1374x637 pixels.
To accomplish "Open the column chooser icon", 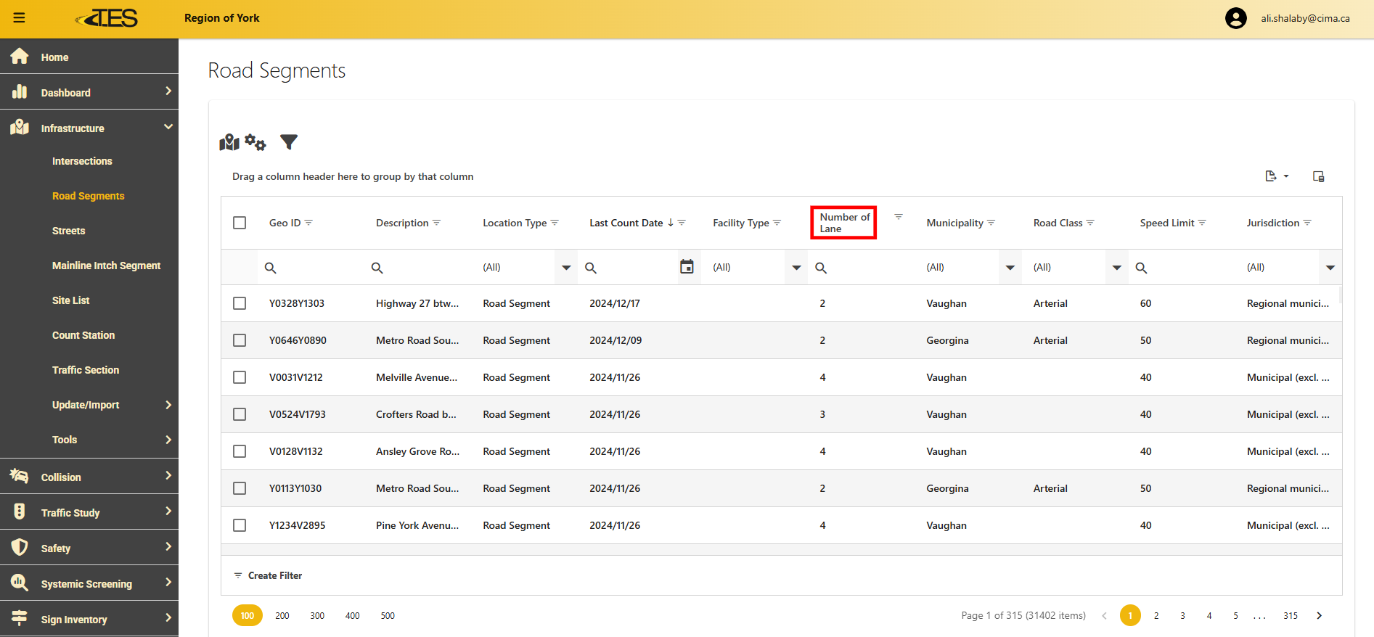I will click(1318, 176).
